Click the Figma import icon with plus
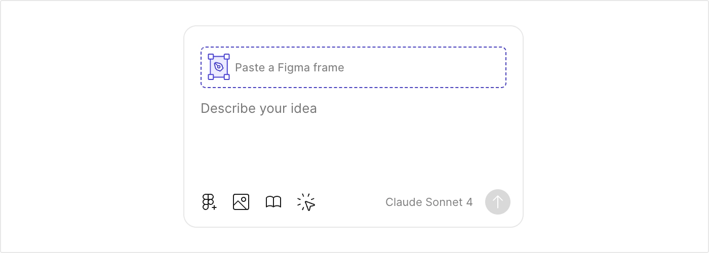The image size is (709, 253). tap(209, 202)
